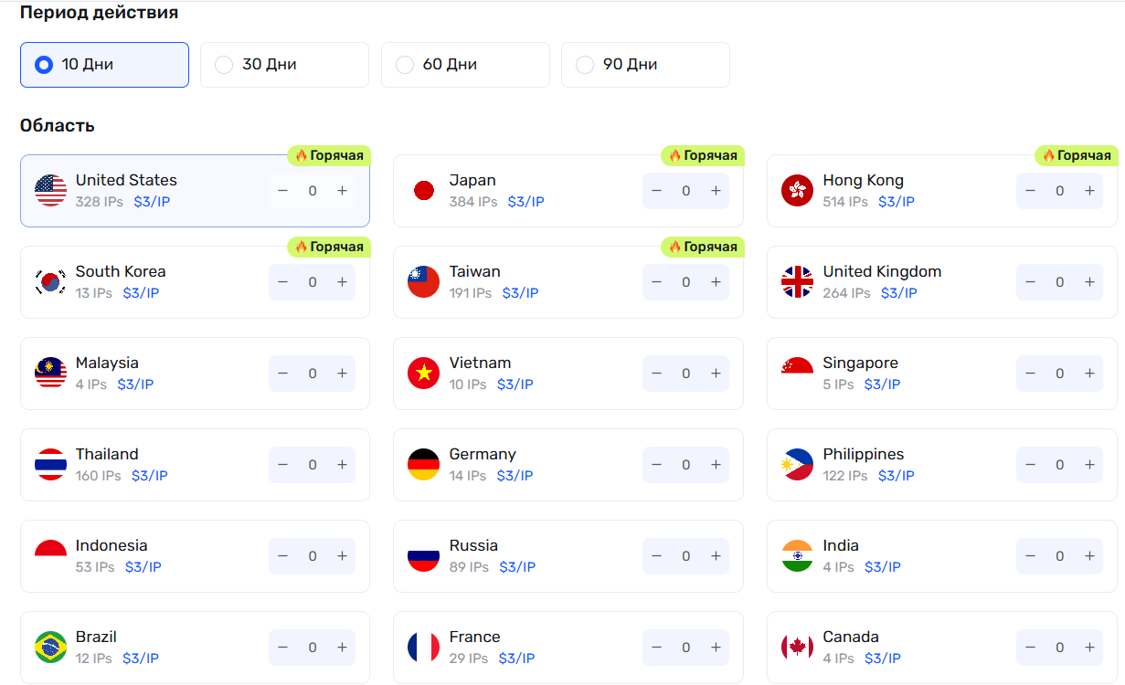Choose the 60 Дни period
This screenshot has height=685, width=1125.
click(465, 65)
